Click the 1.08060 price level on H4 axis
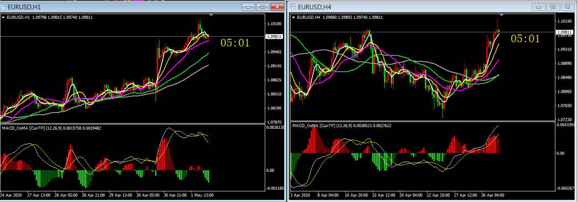The height and width of the screenshot is (202, 578). (564, 92)
